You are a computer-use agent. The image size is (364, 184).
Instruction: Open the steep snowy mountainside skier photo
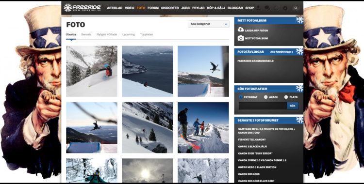tap(148, 127)
